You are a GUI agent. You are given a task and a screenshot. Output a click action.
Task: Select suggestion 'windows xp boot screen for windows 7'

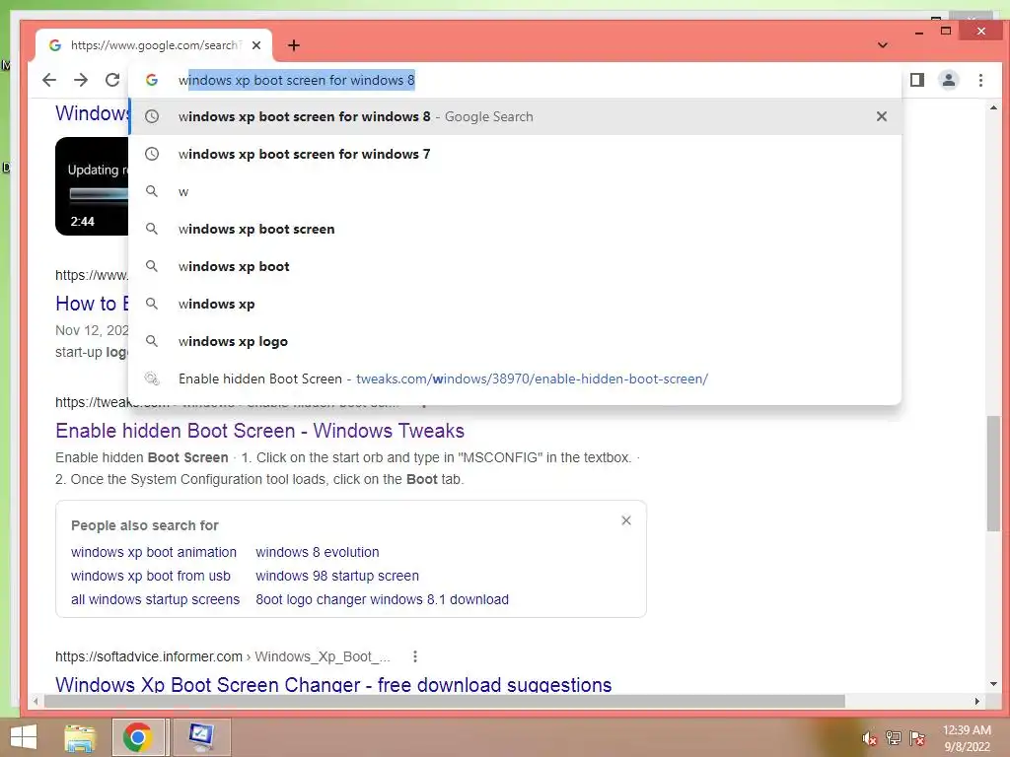point(515,154)
